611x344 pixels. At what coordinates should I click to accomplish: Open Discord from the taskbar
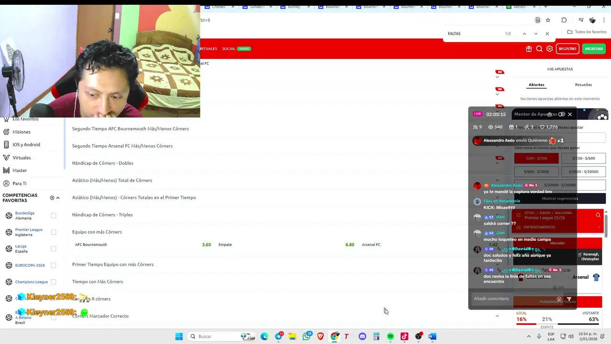(362, 336)
